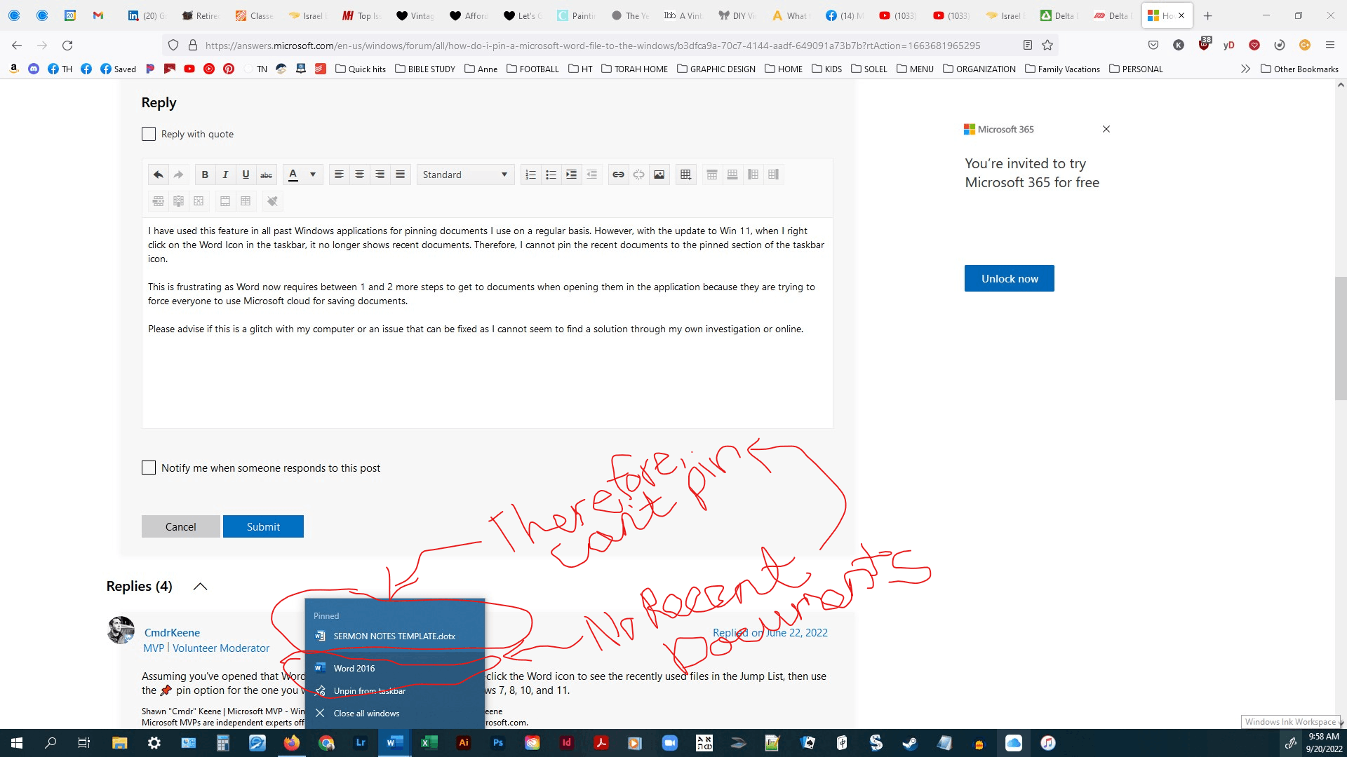This screenshot has height=757, width=1347.
Task: Click the insert image icon
Action: point(659,175)
